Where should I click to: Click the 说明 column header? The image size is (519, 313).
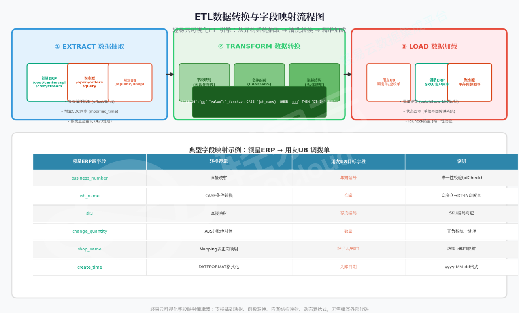point(462,162)
